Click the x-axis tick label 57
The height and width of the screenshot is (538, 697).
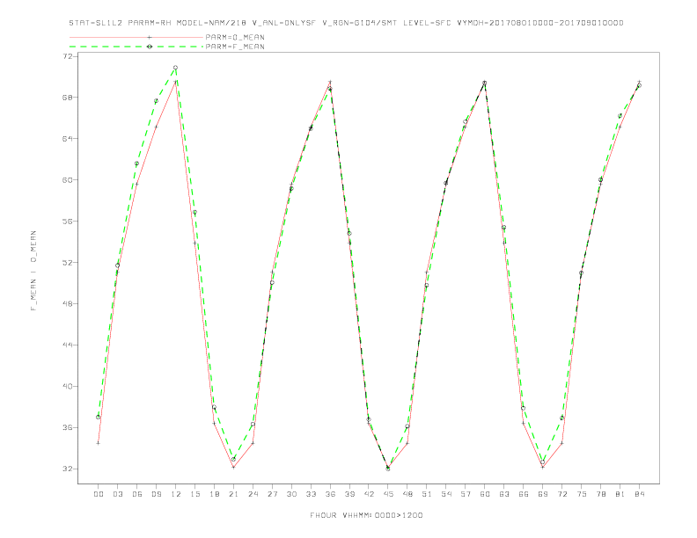click(x=466, y=494)
